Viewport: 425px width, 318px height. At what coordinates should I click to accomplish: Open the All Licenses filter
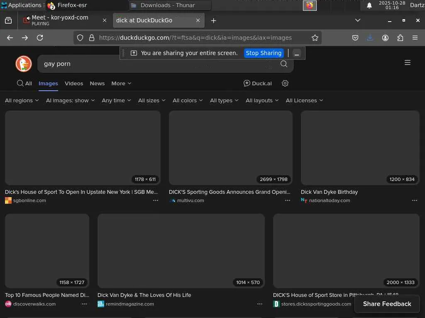(304, 101)
